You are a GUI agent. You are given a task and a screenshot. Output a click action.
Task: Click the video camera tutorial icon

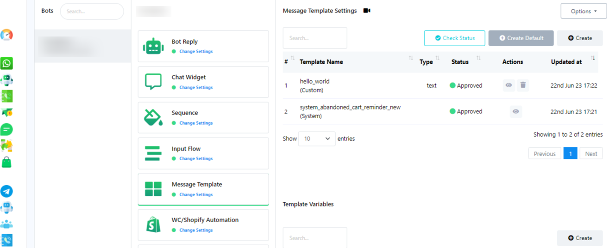(367, 11)
